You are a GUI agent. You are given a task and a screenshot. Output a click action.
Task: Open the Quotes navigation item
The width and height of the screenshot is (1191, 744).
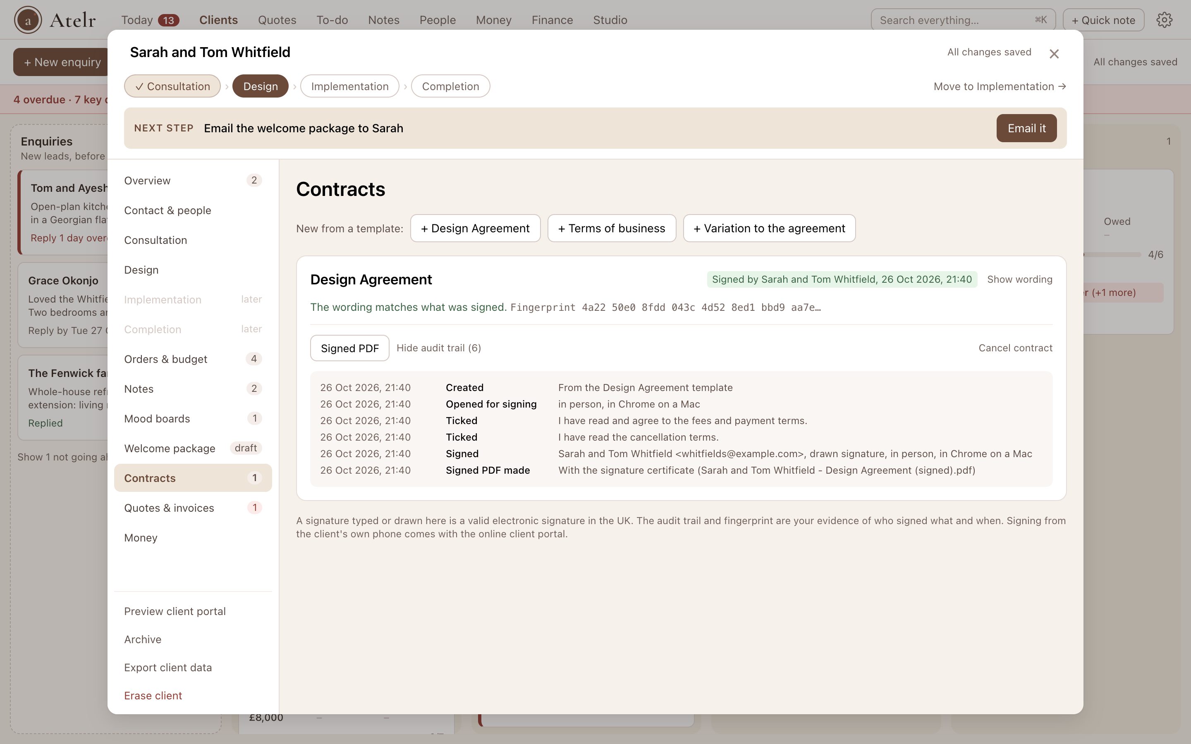[x=277, y=20]
